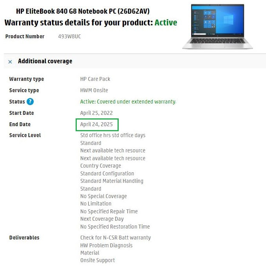The height and width of the screenshot is (268, 266).
Task: Click the Status label
Action: pyautogui.click(x=17, y=102)
